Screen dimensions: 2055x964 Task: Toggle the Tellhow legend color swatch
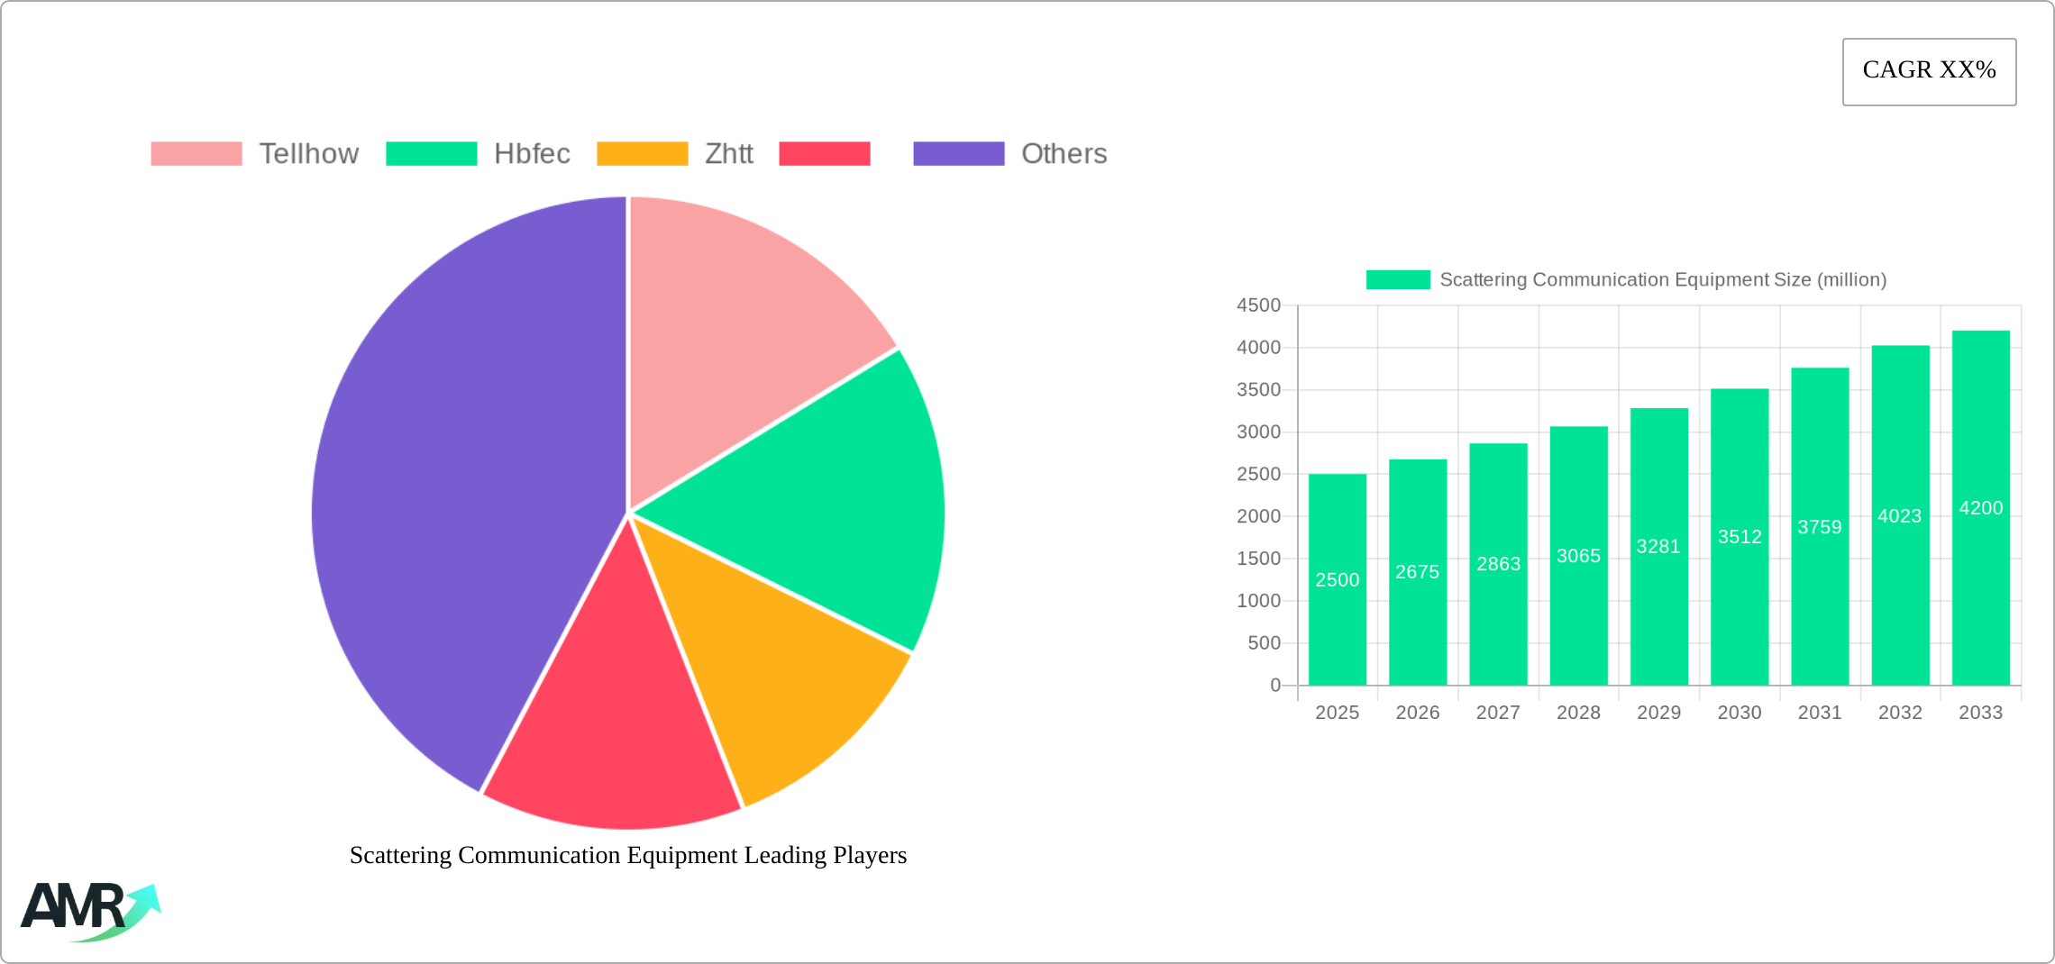tap(196, 154)
